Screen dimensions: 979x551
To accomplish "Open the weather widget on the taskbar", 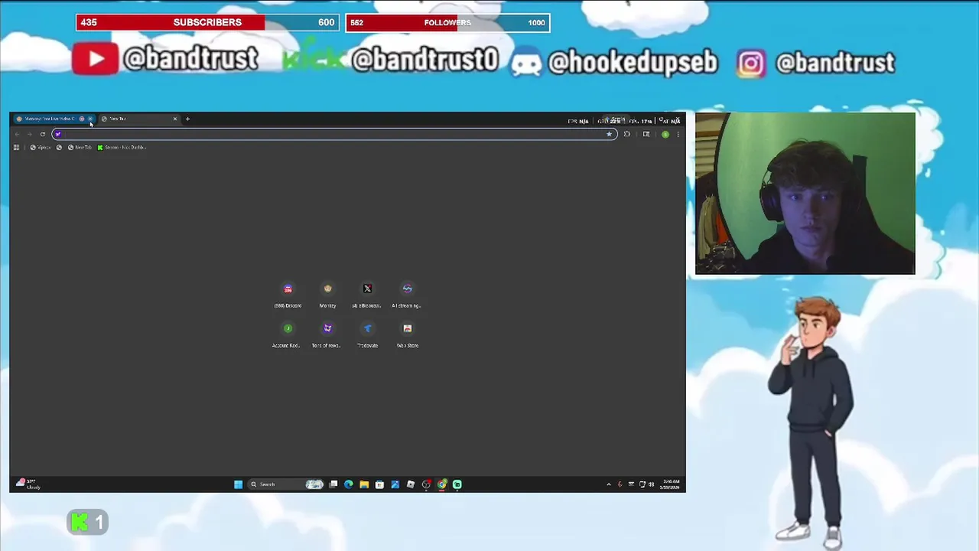I will (x=28, y=484).
